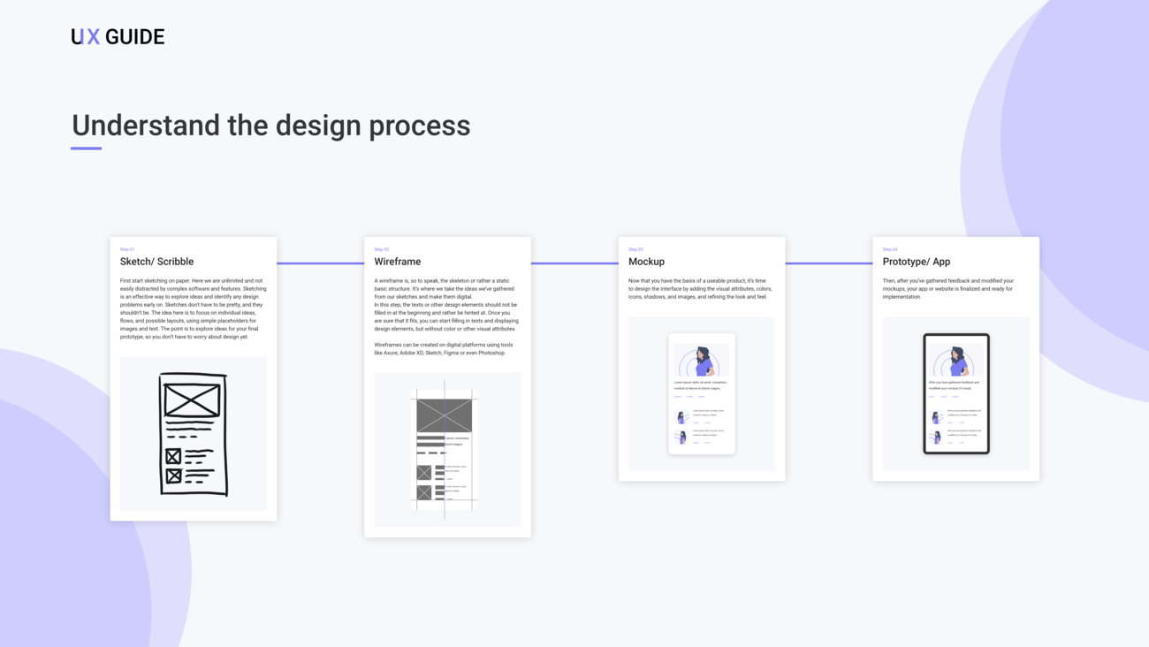Click the Step 01 label
The image size is (1149, 647).
coord(127,249)
